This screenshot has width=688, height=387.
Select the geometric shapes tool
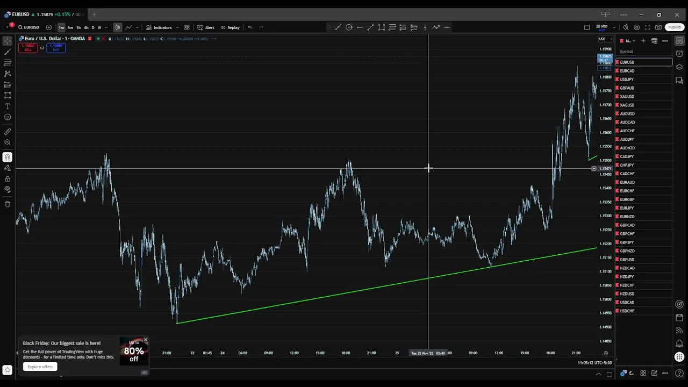(8, 95)
